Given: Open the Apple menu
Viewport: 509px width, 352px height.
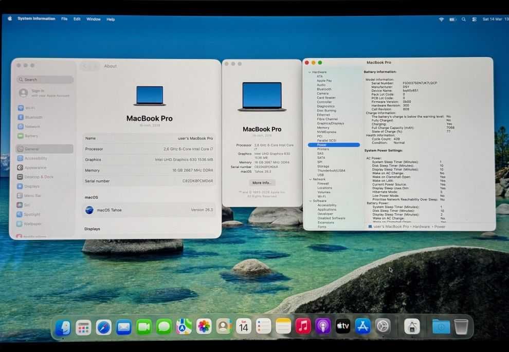Looking at the screenshot, I should pos(10,19).
